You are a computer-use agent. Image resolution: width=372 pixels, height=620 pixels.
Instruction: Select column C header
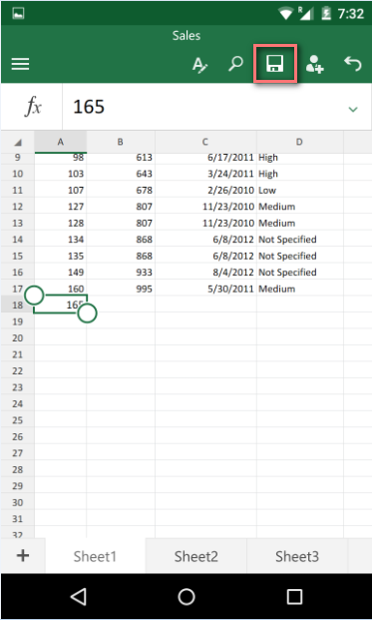(205, 142)
